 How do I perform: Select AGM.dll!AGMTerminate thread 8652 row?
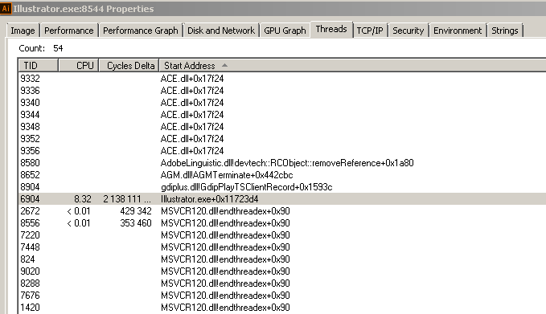tap(282, 175)
